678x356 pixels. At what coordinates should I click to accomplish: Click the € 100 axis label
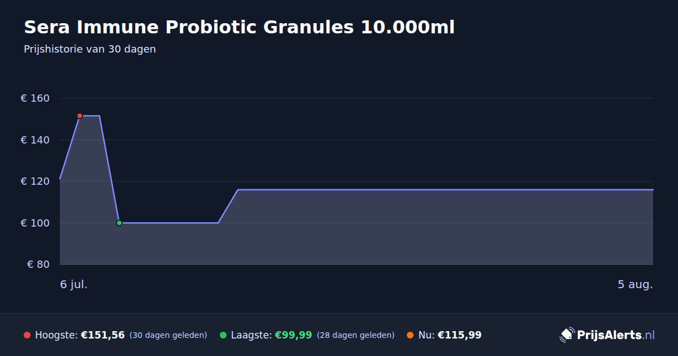point(35,223)
